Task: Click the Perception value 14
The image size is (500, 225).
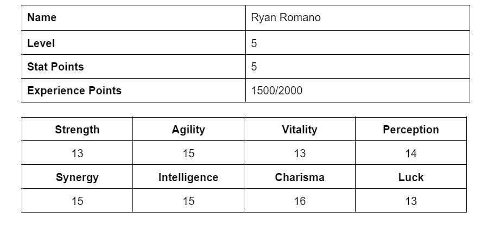Action: tap(411, 153)
